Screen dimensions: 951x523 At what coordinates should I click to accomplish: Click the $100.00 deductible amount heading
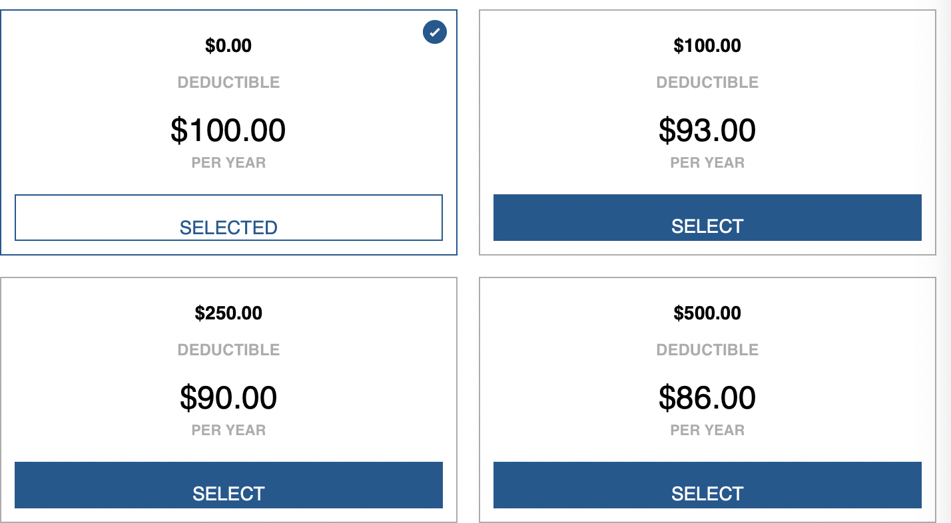pos(707,46)
